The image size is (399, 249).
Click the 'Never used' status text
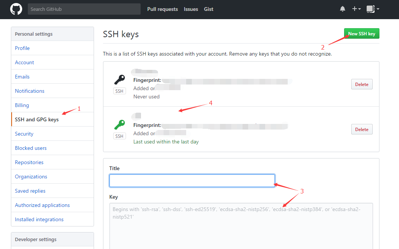146,97
